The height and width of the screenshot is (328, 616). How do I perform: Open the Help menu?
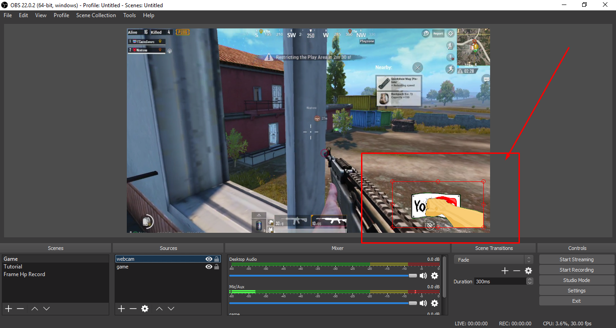coord(148,15)
